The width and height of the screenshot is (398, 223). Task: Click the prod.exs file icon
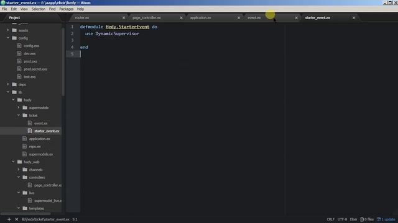coord(19,61)
